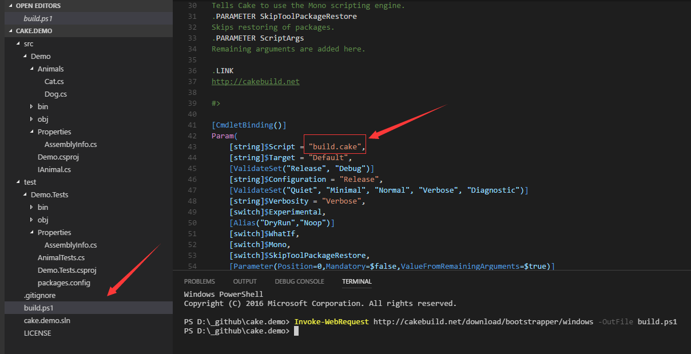The height and width of the screenshot is (354, 691).
Task: Switch to the DEBUG CONSOLE tab
Action: pos(299,281)
